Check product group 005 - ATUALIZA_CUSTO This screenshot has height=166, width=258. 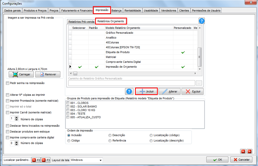pos(68,117)
